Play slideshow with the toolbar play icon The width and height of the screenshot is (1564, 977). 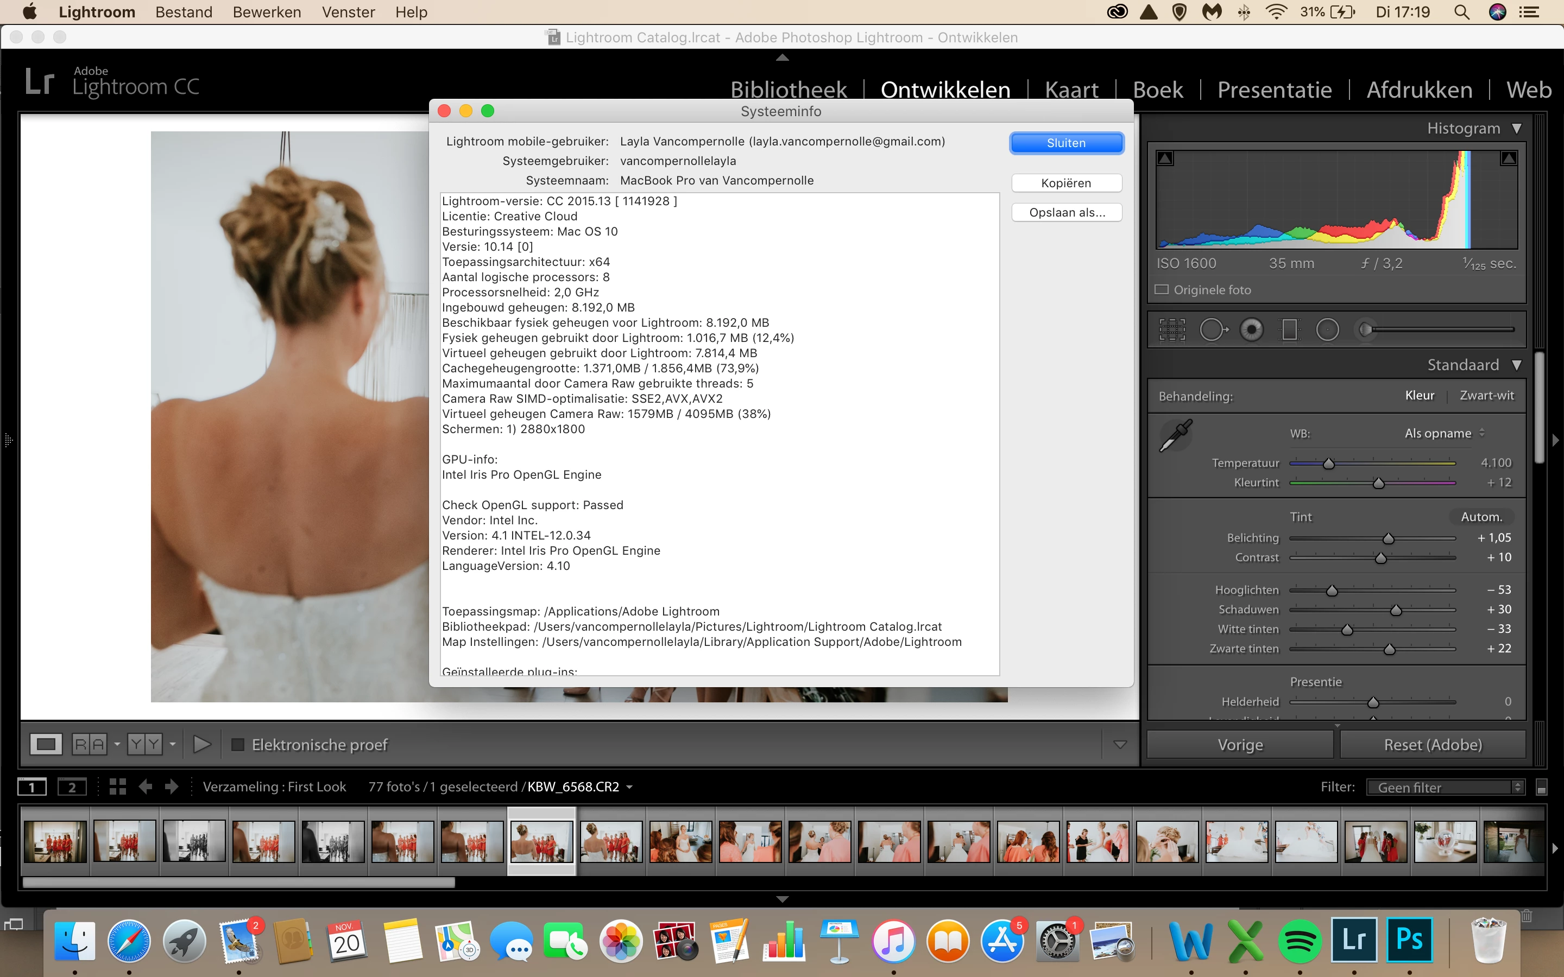201,744
